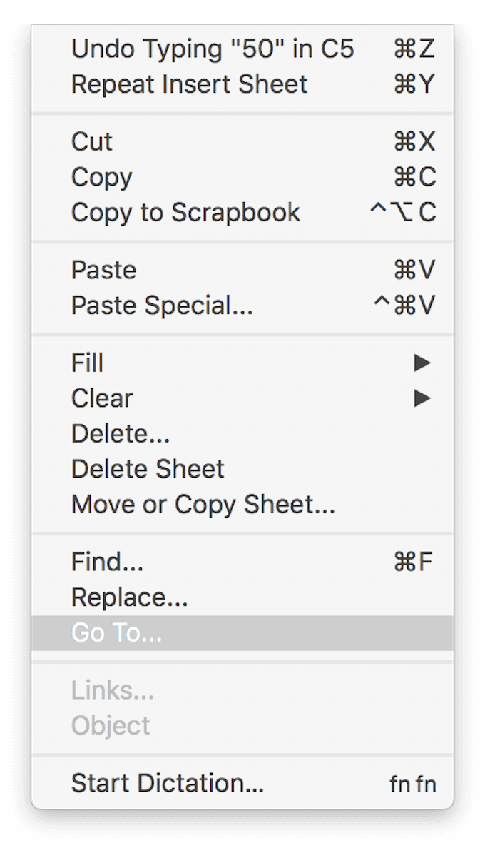The image size is (485, 848).
Task: Select the Delete... menu item
Action: coord(120,433)
